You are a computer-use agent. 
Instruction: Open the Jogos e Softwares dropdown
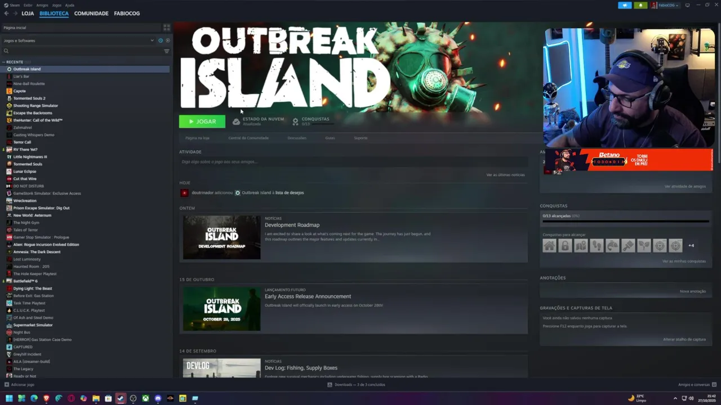tap(78, 40)
